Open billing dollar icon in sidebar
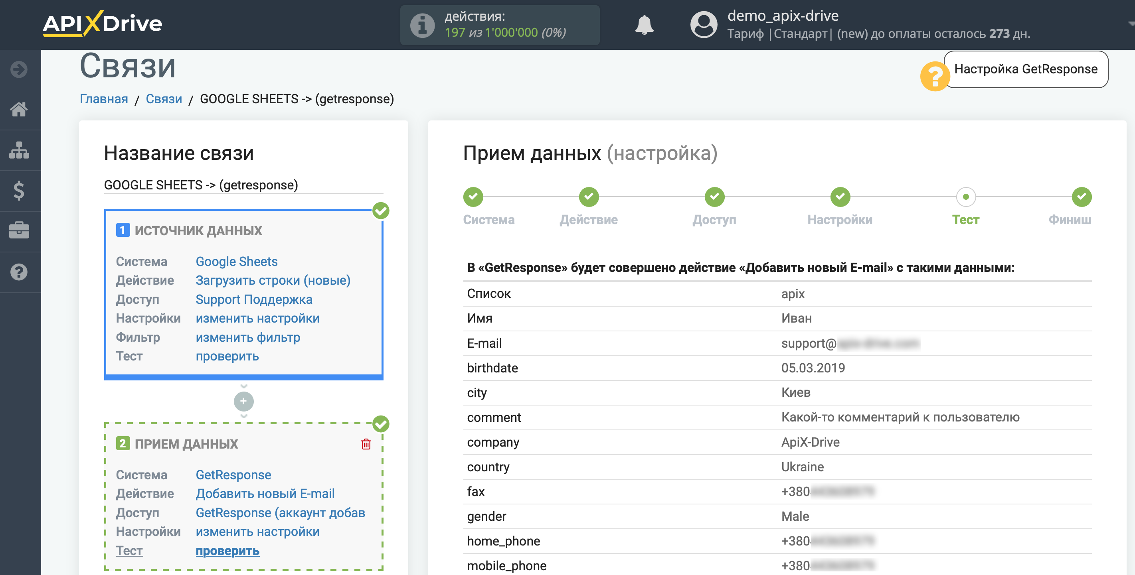The image size is (1135, 575). tap(19, 191)
